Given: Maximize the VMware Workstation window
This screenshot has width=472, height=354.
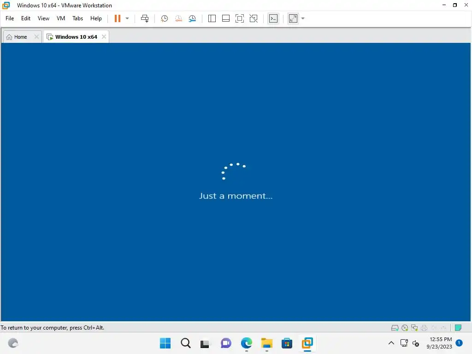Looking at the screenshot, I should tap(455, 5).
